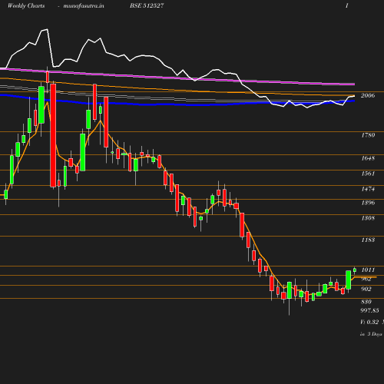Click the 'BSE 512527' symbol text
The width and height of the screenshot is (384, 384).
(x=147, y=5)
